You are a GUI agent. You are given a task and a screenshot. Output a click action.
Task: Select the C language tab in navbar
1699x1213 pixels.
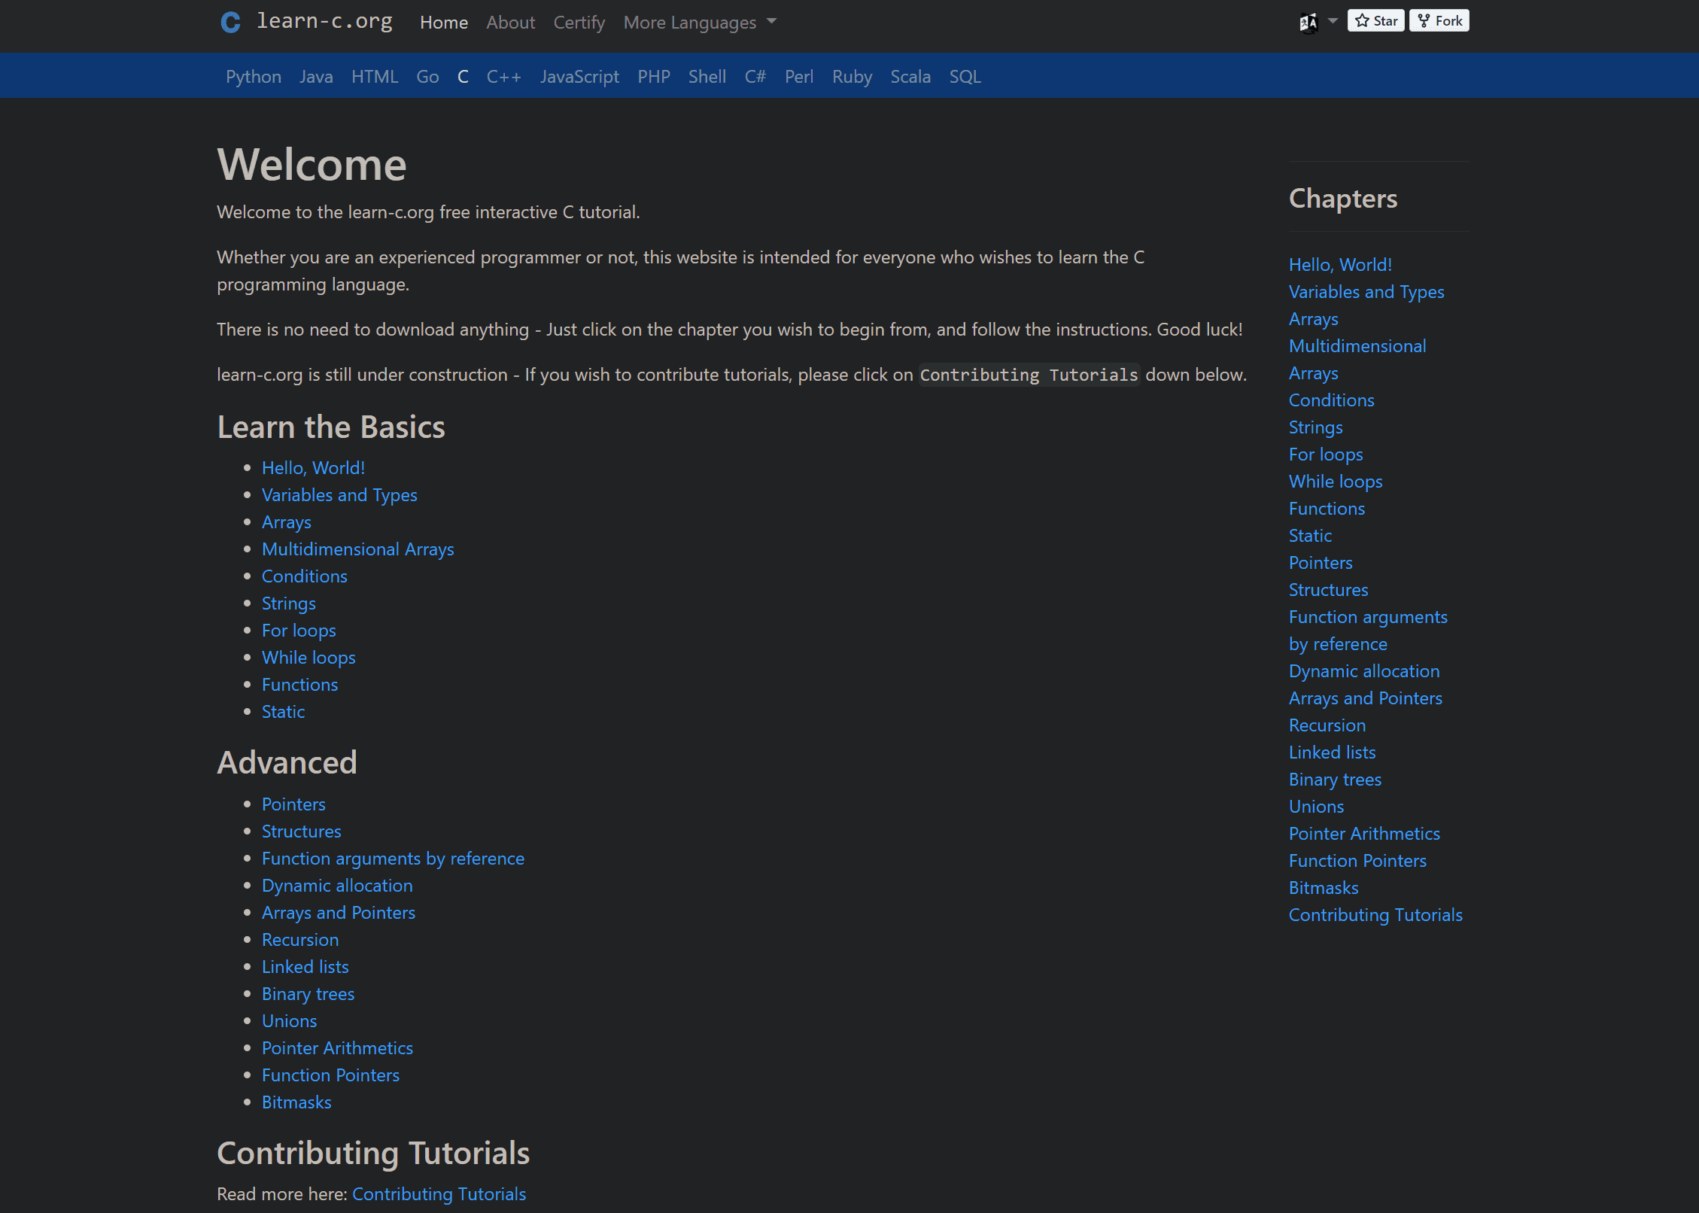pos(464,74)
